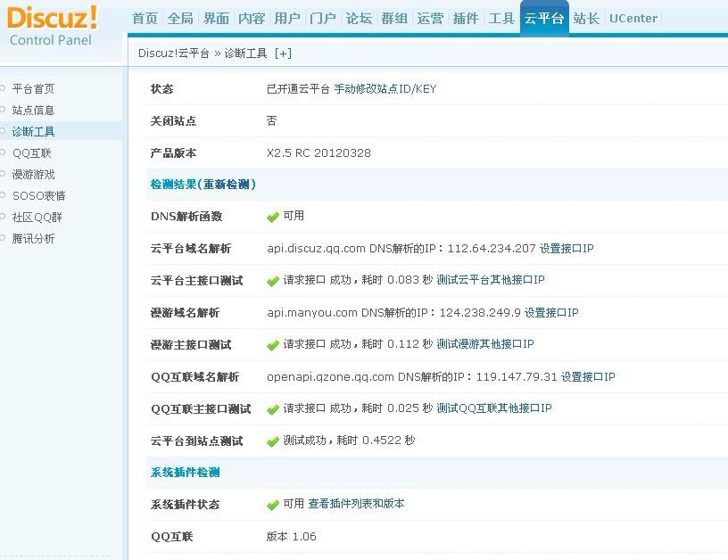Switch to the 界面 menu
This screenshot has width=728, height=560.
[216, 19]
